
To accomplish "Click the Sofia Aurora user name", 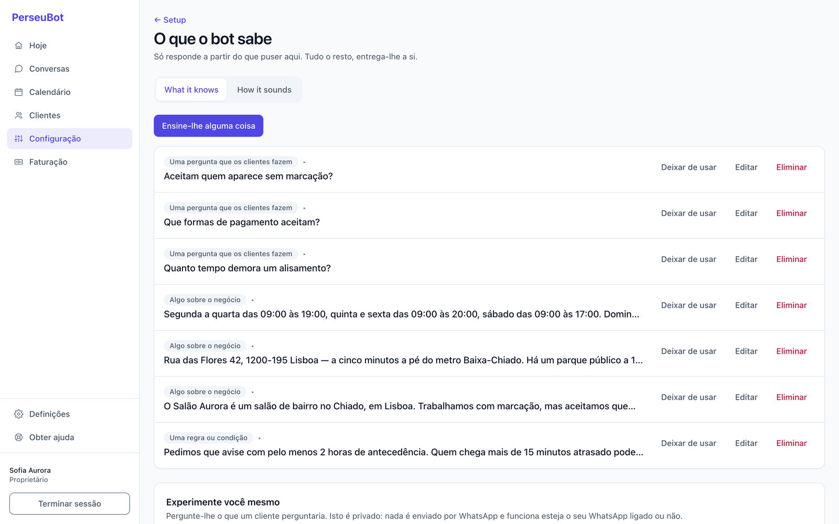I will tap(30, 471).
